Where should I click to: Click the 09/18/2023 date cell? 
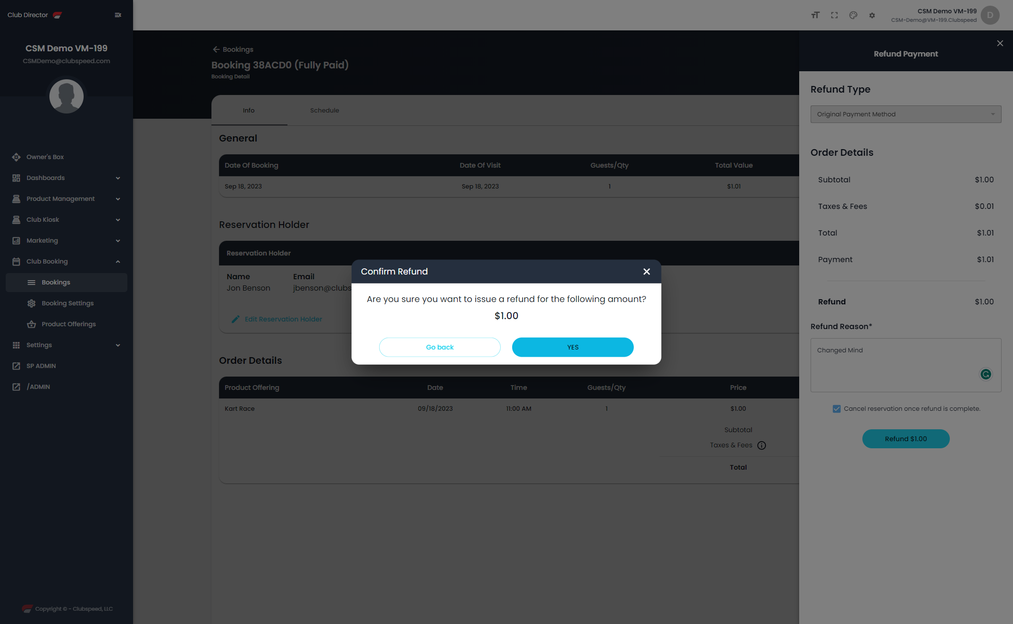point(435,408)
